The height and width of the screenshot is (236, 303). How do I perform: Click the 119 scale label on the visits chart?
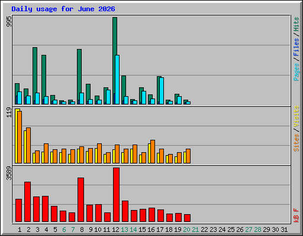(x=9, y=113)
